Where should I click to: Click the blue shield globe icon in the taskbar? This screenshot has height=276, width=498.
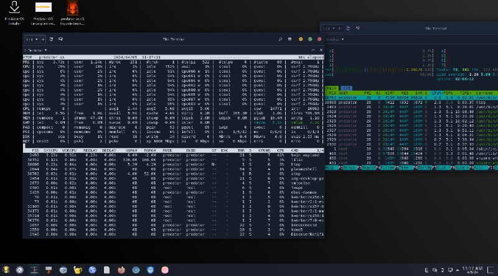click(x=150, y=270)
